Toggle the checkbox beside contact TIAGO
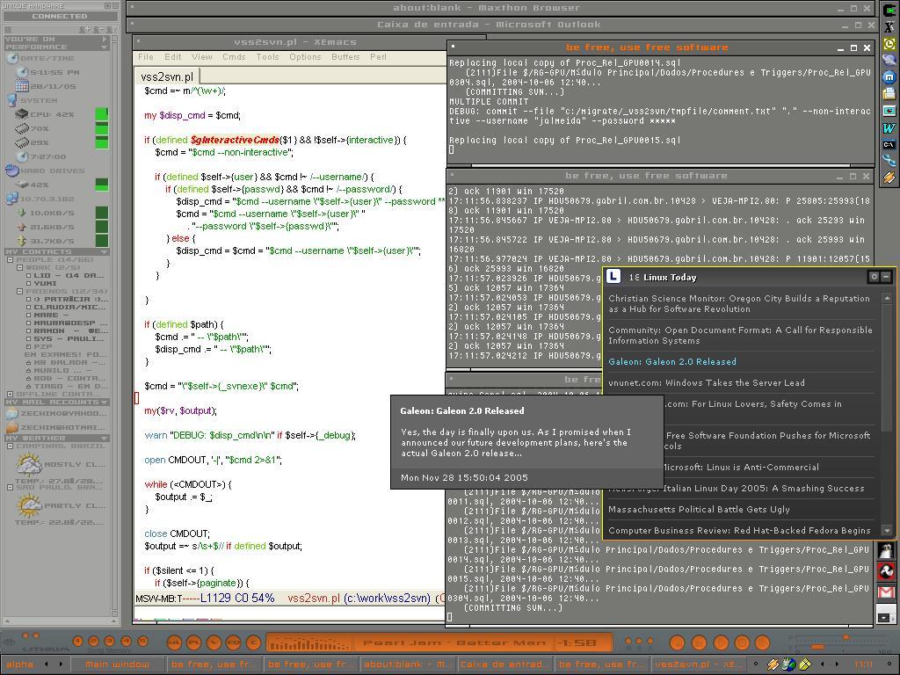 (29, 387)
